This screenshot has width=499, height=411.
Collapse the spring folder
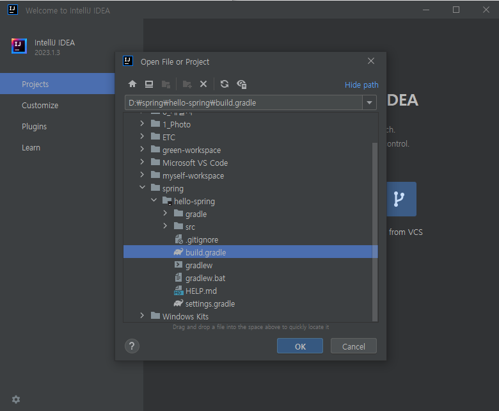coord(142,188)
